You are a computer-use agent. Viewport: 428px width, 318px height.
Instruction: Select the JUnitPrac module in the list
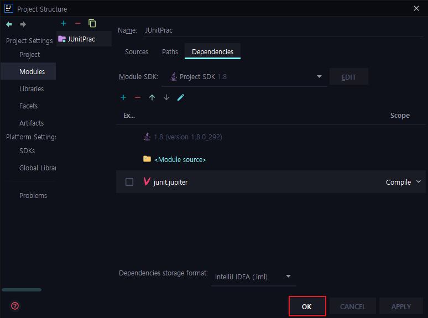pyautogui.click(x=84, y=39)
